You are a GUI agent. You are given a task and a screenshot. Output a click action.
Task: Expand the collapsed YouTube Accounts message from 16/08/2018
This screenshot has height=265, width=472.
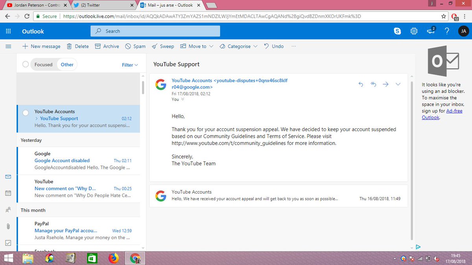coord(278,195)
